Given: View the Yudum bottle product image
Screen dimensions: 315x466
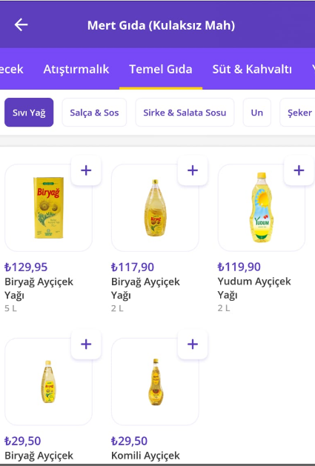Looking at the screenshot, I should point(262,207).
